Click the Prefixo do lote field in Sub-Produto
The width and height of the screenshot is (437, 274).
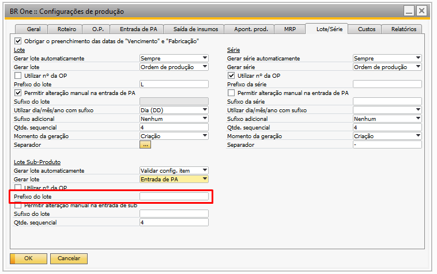click(174, 196)
